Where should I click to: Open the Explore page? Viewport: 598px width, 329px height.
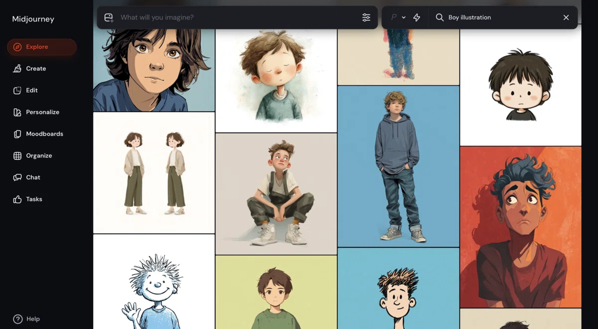point(42,47)
